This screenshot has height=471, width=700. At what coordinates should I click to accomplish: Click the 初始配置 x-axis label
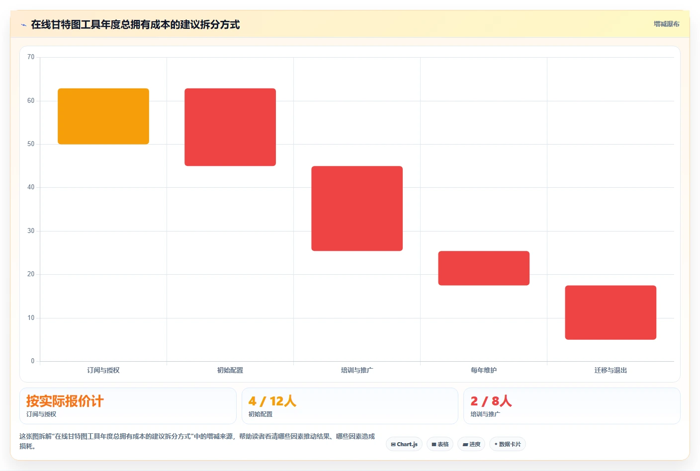230,370
